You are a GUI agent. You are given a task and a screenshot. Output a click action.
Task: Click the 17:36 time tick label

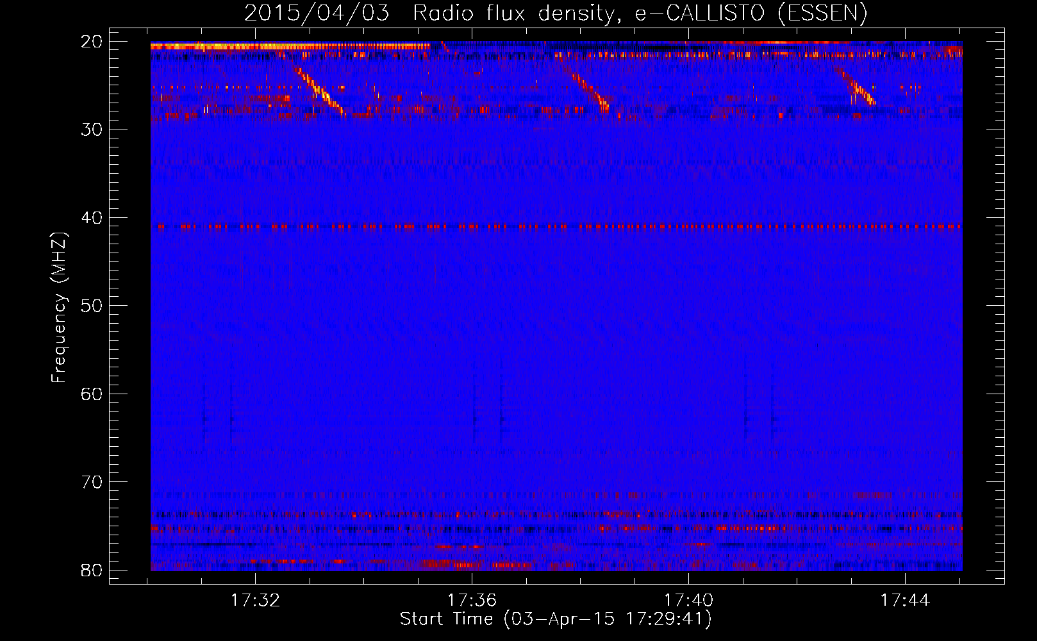(472, 601)
